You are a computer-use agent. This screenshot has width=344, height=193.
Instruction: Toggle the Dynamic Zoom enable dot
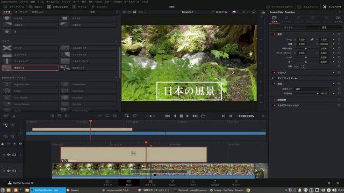pos(273,78)
